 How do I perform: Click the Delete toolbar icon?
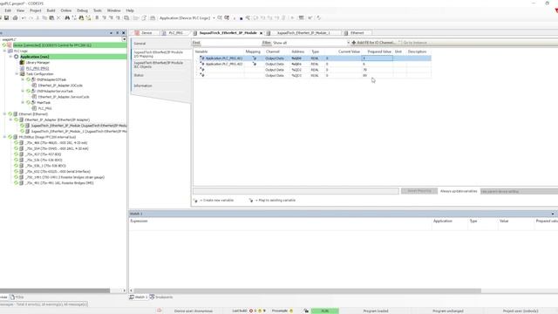[58, 17]
